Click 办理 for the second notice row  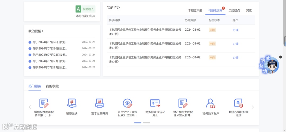click(x=235, y=44)
